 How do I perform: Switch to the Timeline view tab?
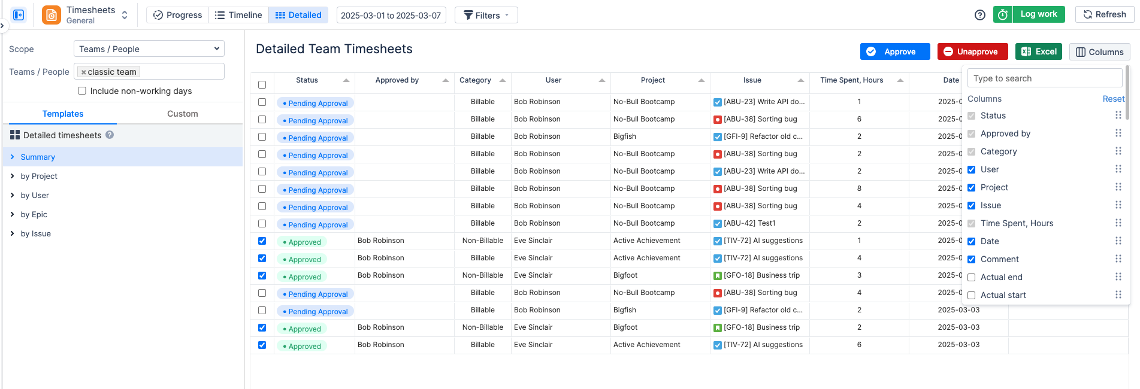point(238,15)
